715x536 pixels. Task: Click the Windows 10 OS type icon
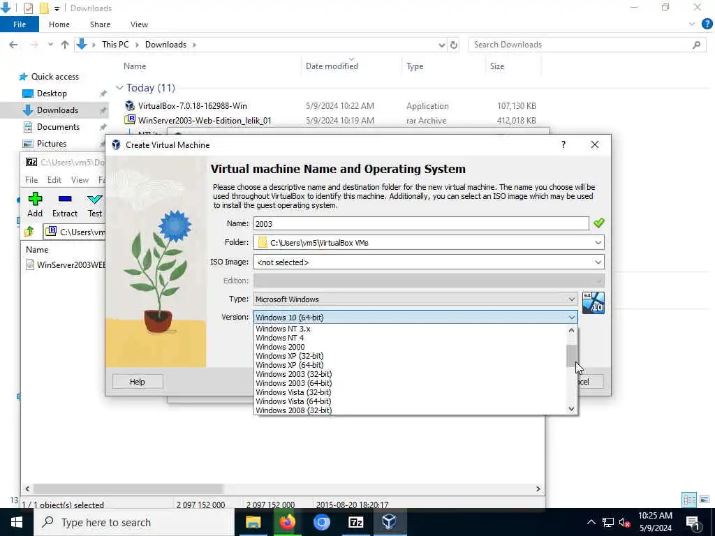tap(594, 303)
